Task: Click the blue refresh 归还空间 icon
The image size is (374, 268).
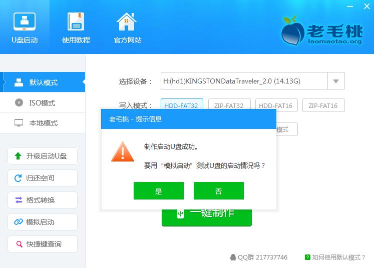Action: [18, 178]
